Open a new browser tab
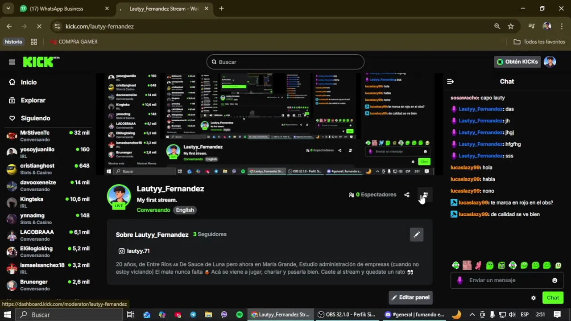This screenshot has height=321, width=571. [221, 8]
